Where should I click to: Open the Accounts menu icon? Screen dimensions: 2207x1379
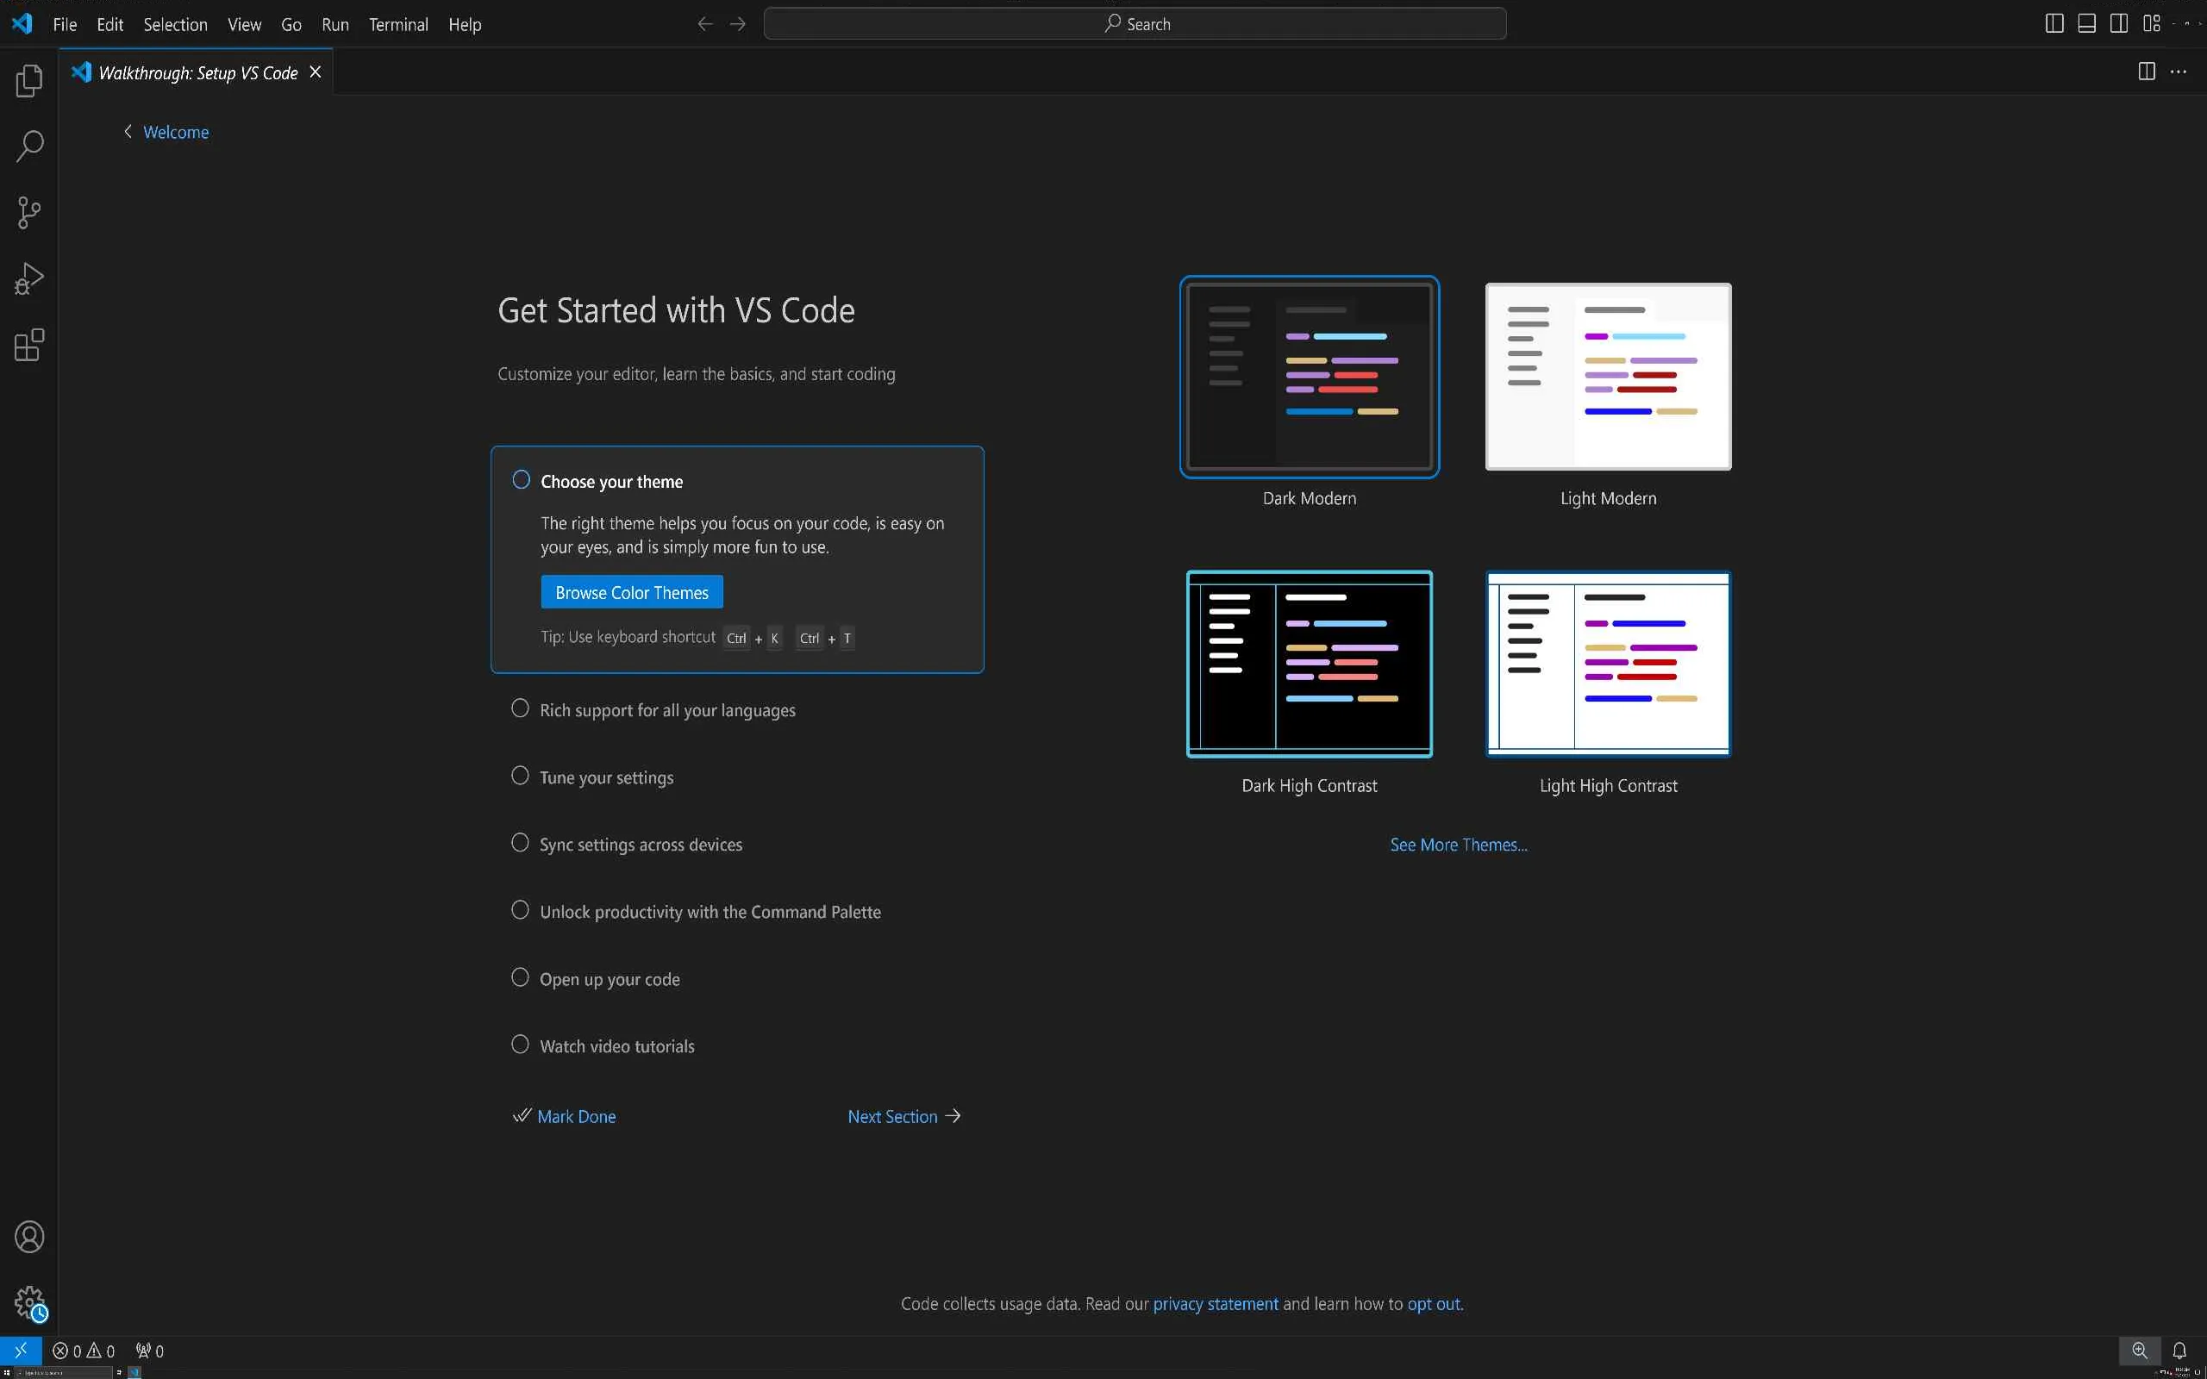click(29, 1237)
